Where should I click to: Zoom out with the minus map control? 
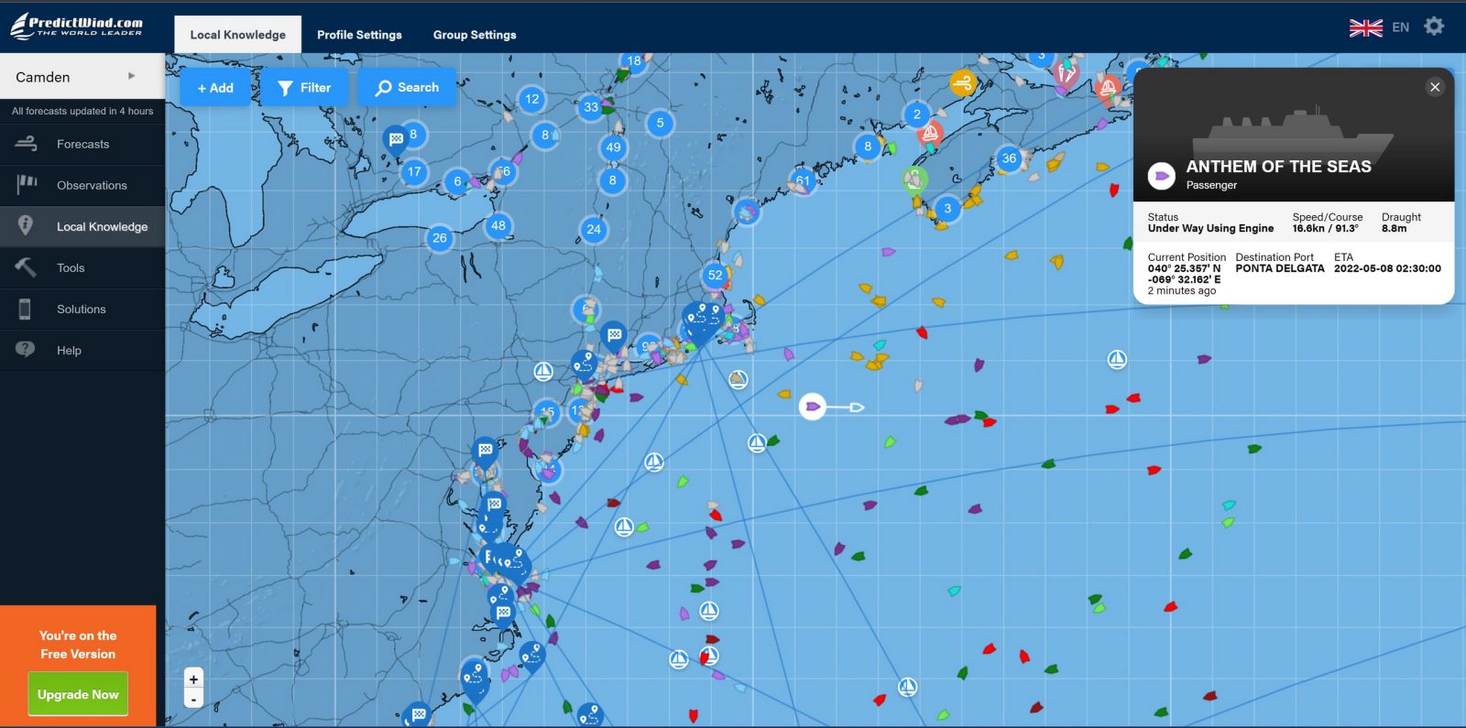(193, 699)
